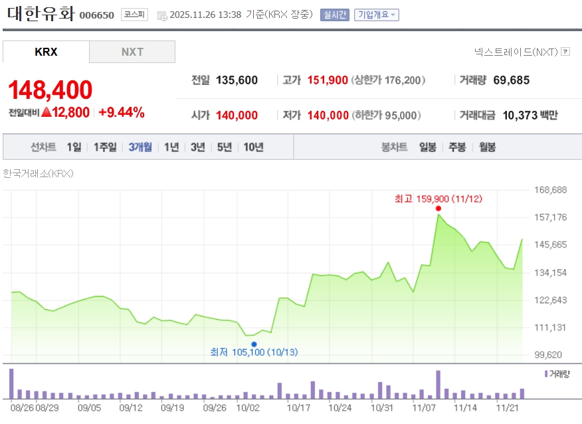Click the clock icon before the timestamp
The width and height of the screenshot is (582, 424).
point(162,15)
